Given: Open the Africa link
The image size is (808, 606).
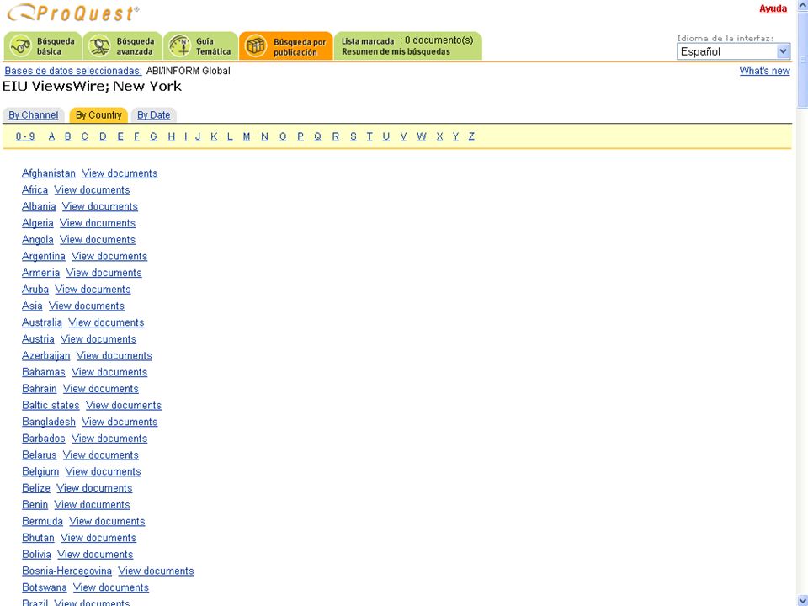Looking at the screenshot, I should point(35,190).
